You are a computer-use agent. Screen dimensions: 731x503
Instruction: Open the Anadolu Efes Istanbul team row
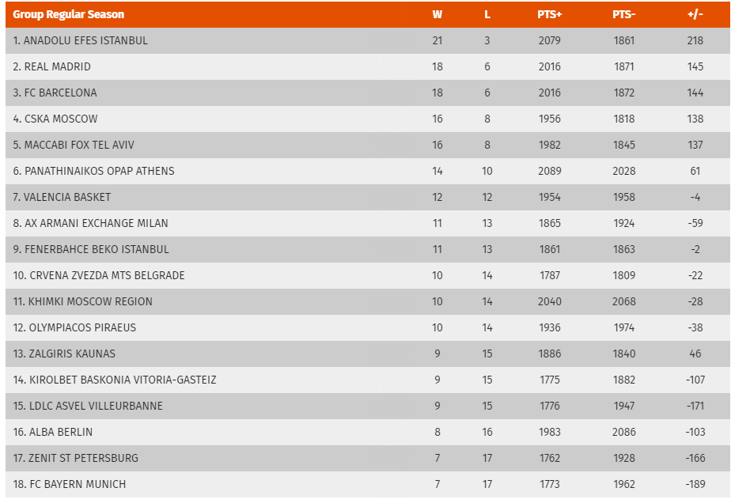pyautogui.click(x=367, y=40)
